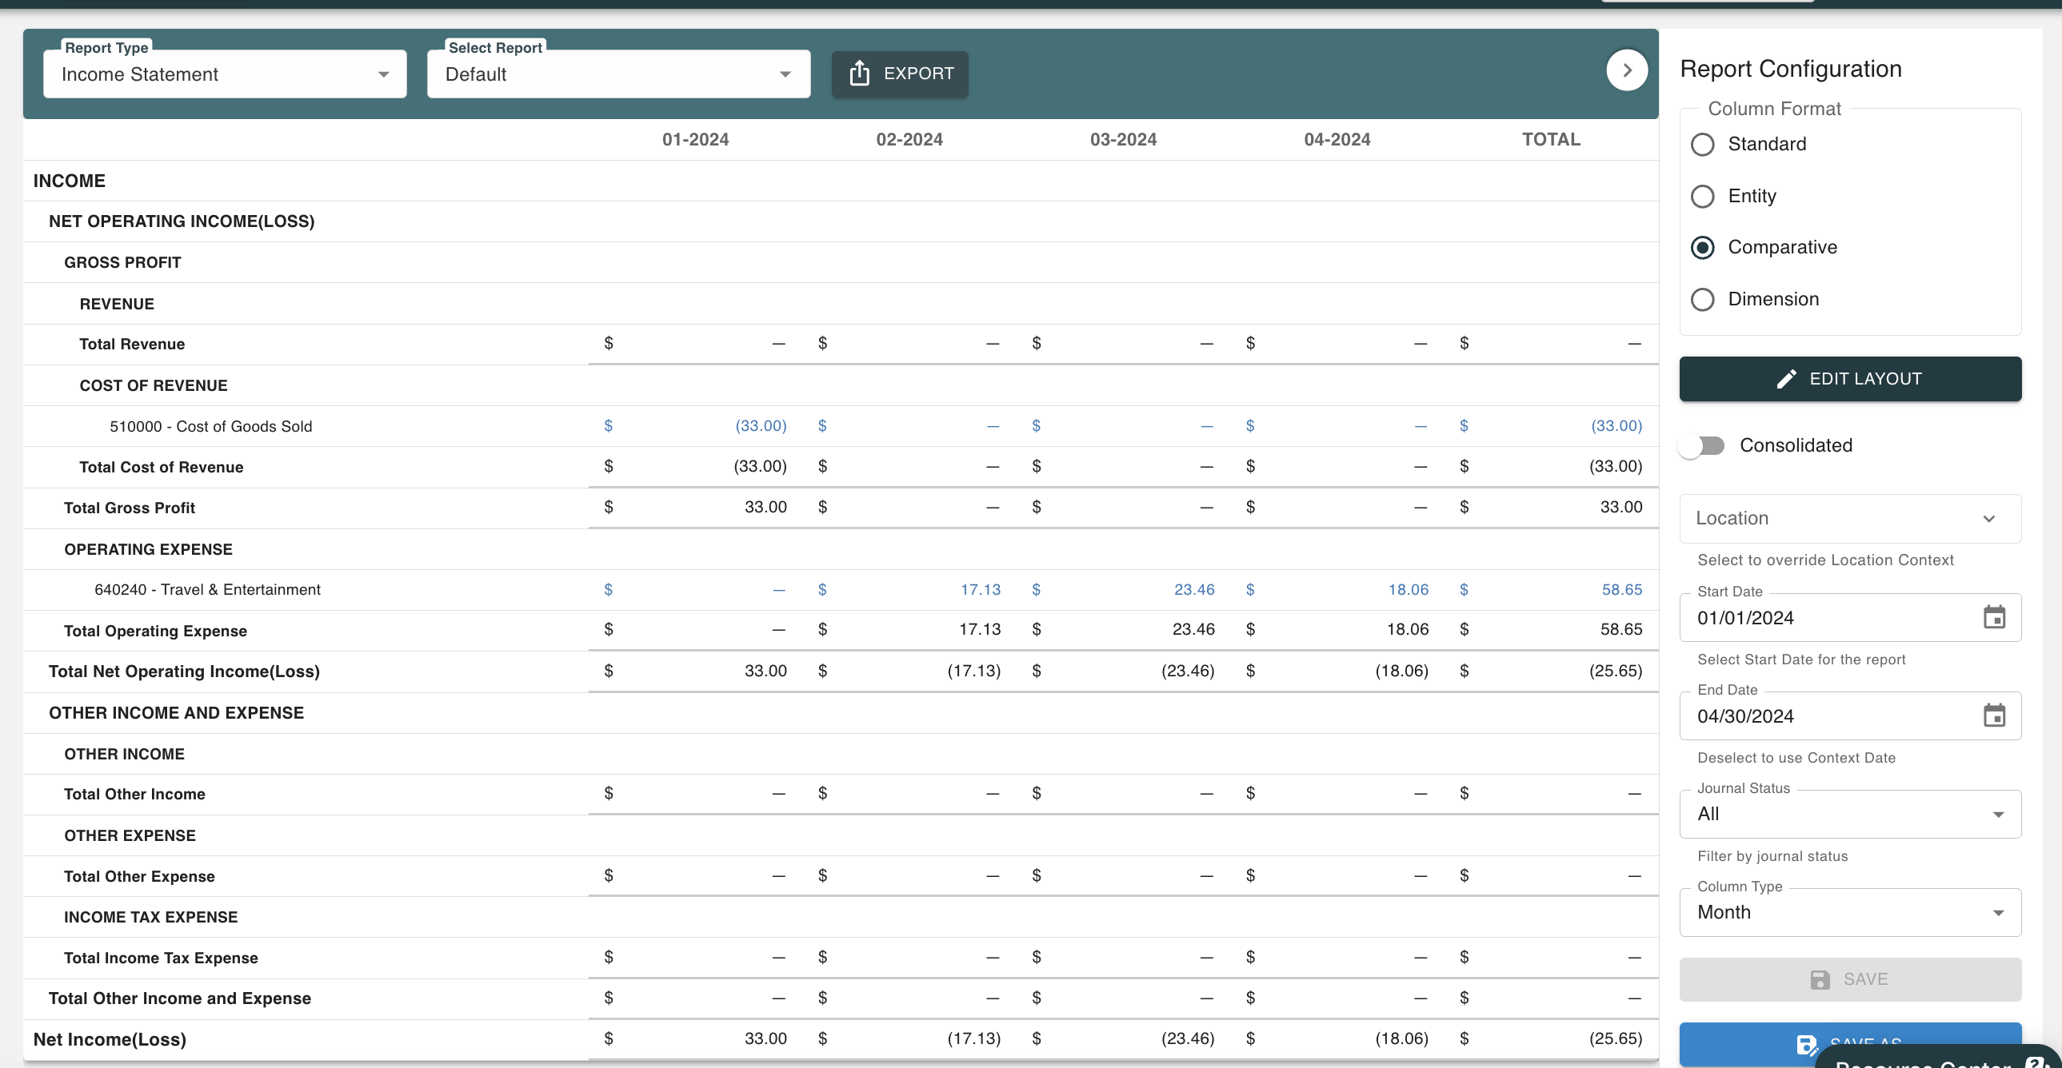
Task: Click the Total Other Income label
Action: pos(134,795)
